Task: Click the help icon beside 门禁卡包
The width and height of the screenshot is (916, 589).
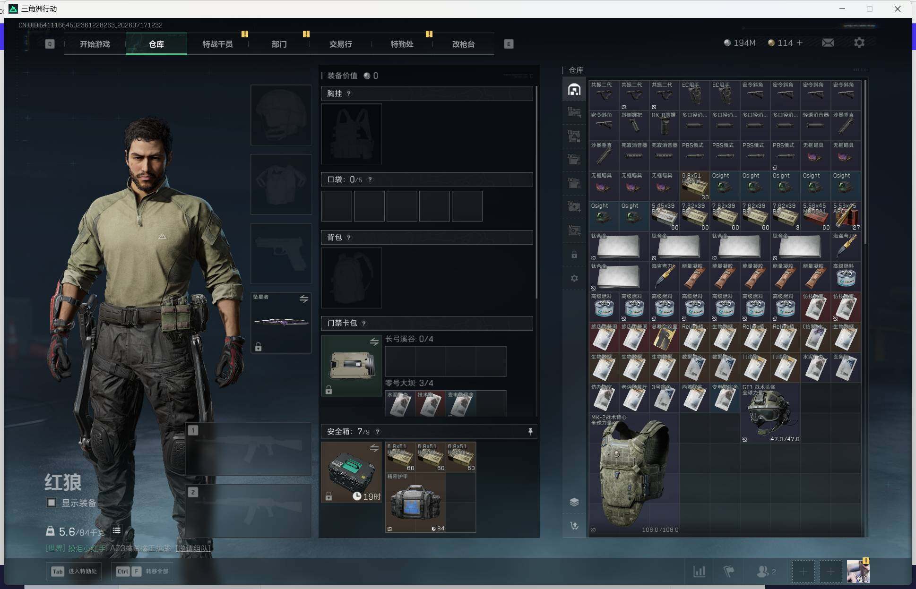Action: tap(364, 324)
